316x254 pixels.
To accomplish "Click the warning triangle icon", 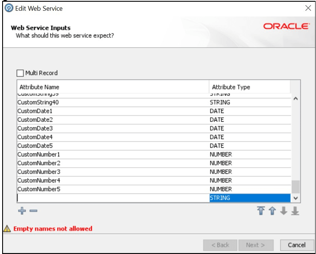I will click(x=7, y=229).
